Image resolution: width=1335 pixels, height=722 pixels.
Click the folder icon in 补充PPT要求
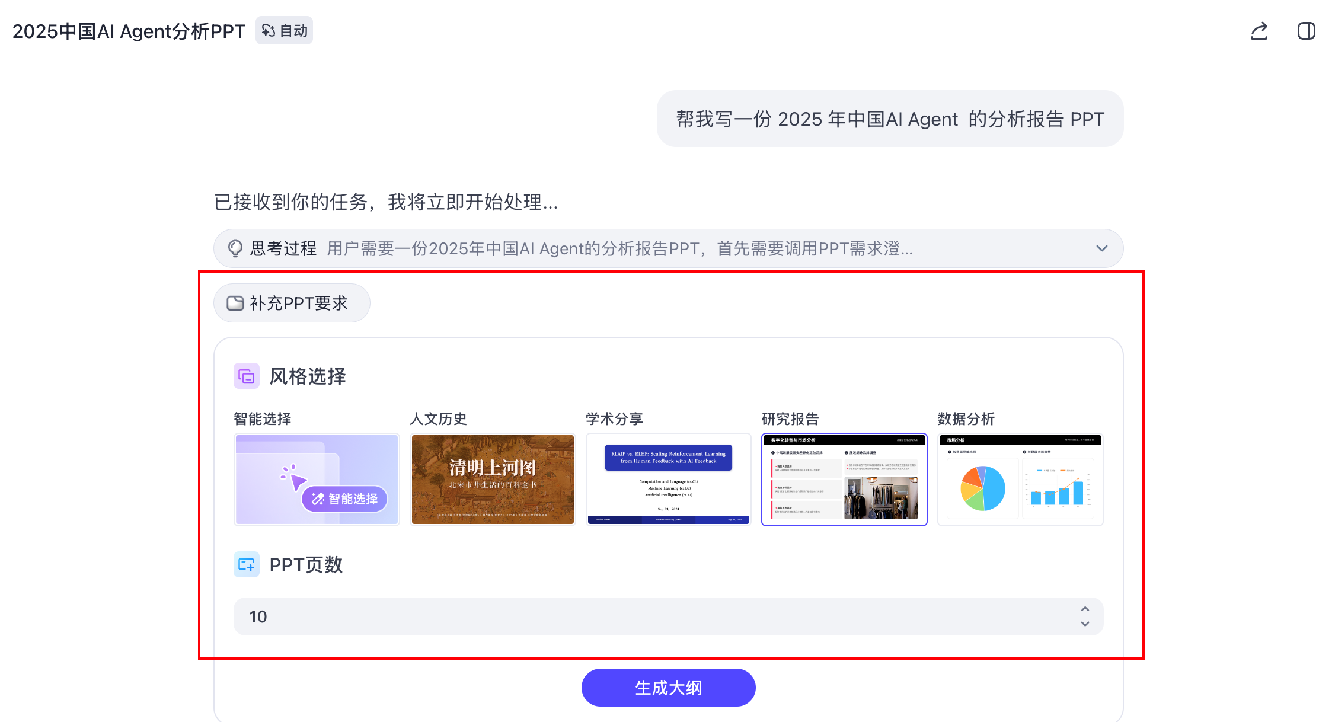(x=235, y=303)
